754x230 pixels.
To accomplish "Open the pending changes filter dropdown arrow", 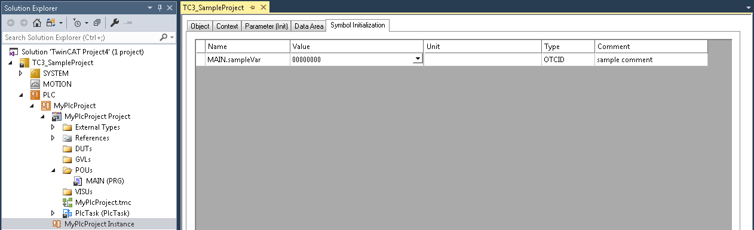I will [87, 23].
